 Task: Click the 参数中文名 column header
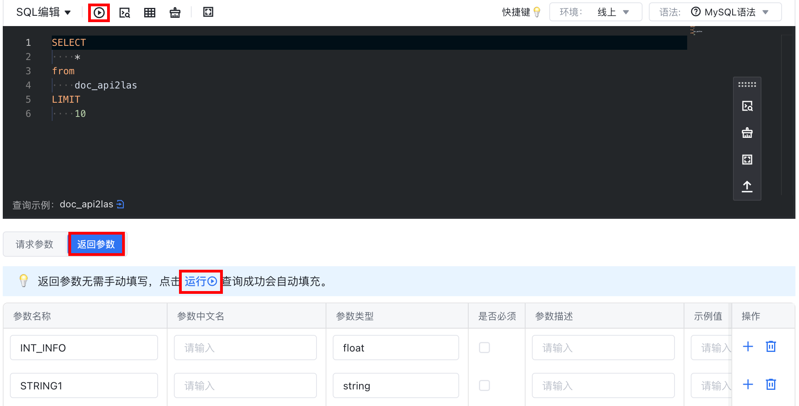(200, 316)
